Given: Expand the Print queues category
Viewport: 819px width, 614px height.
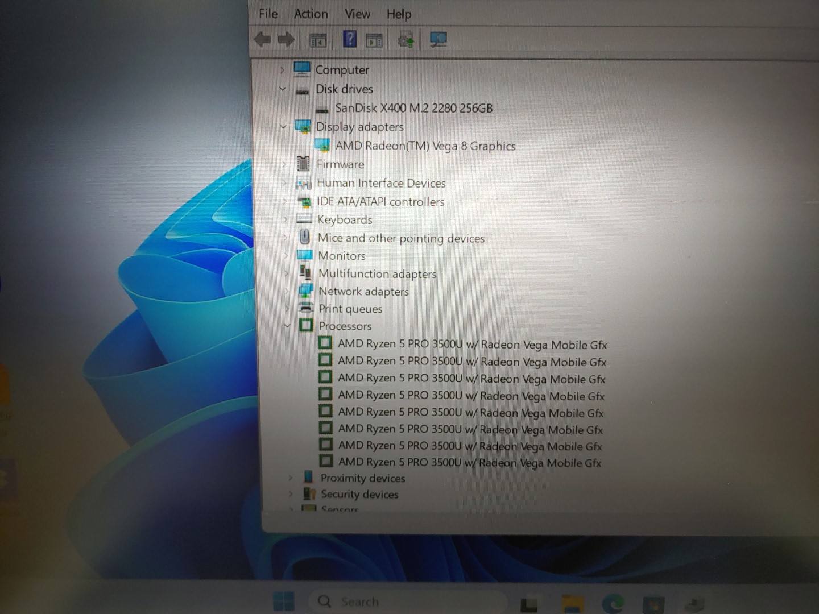Looking at the screenshot, I should (287, 309).
